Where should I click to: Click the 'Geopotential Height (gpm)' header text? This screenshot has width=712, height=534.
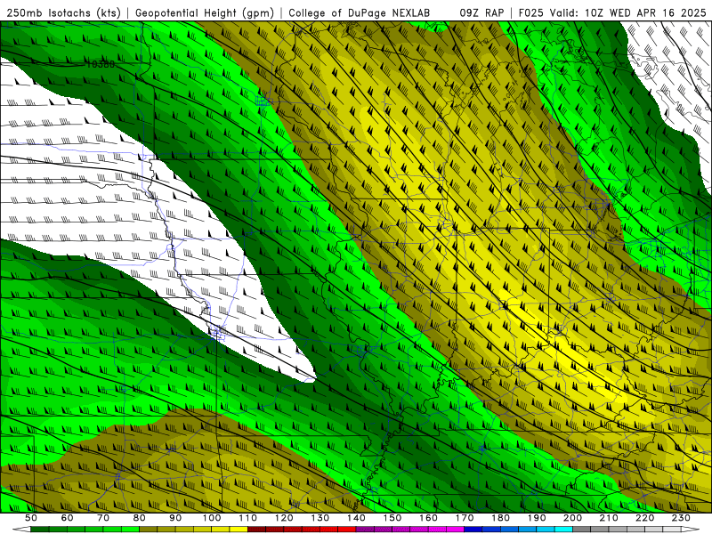(205, 12)
